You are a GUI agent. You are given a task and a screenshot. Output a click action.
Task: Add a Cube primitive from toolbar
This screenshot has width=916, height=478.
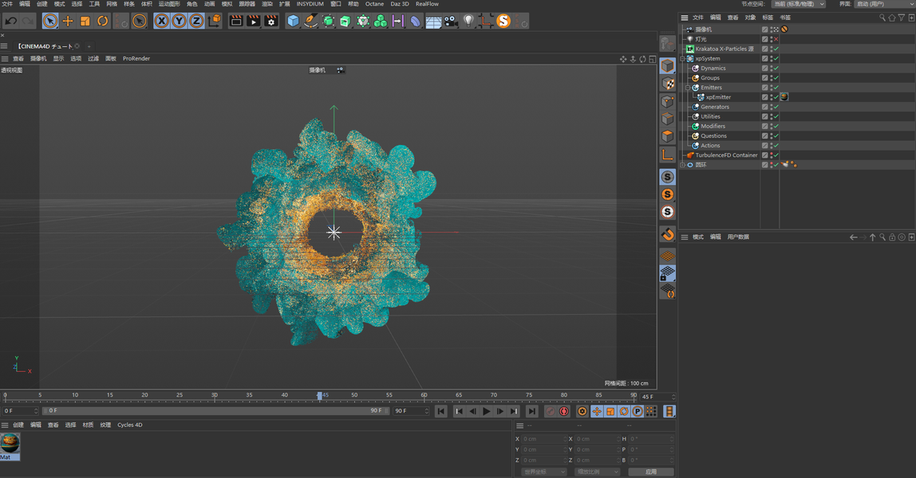click(x=293, y=22)
